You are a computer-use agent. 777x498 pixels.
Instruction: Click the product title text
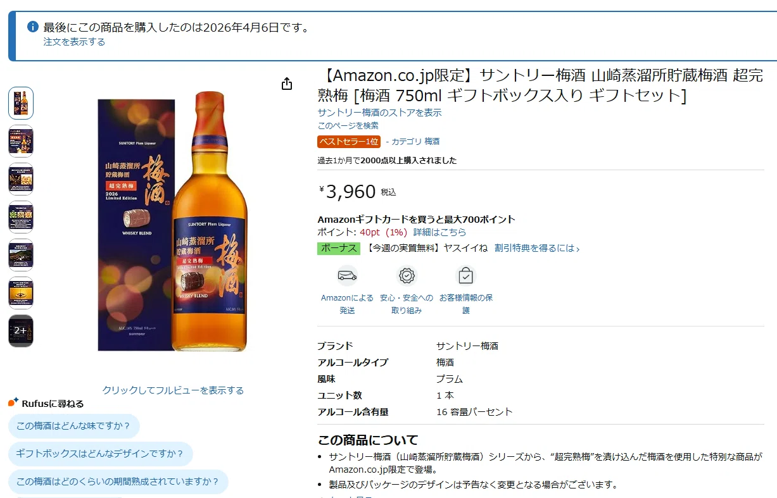tap(540, 85)
